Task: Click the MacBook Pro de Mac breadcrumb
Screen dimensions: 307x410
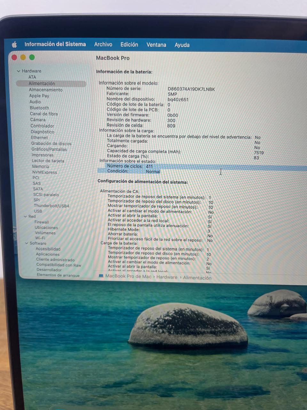Action: point(128,276)
